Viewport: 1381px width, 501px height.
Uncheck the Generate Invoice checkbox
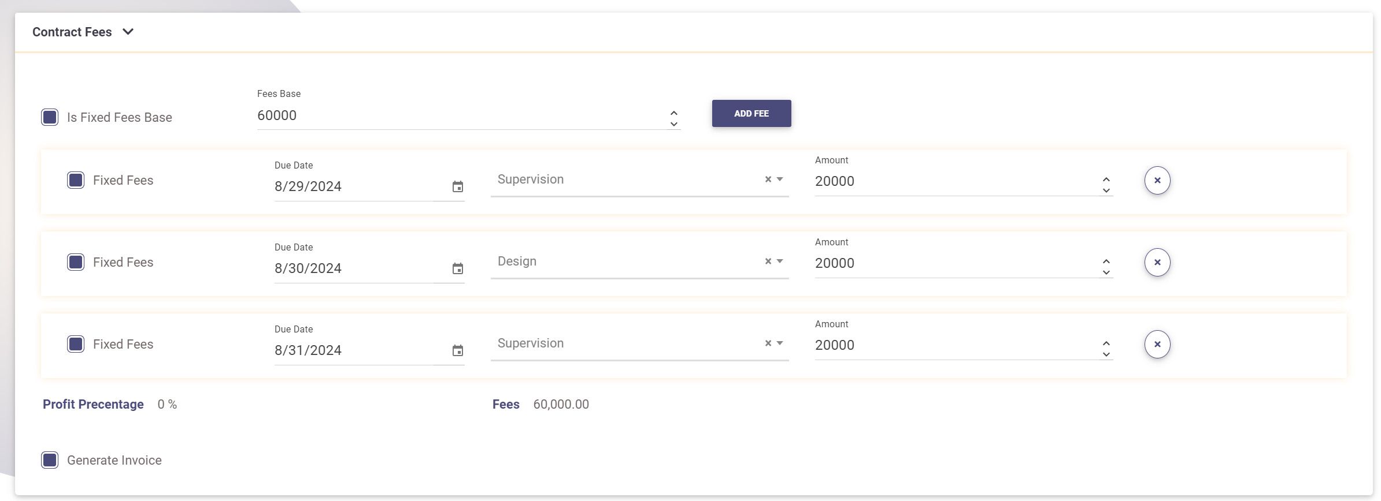[50, 460]
